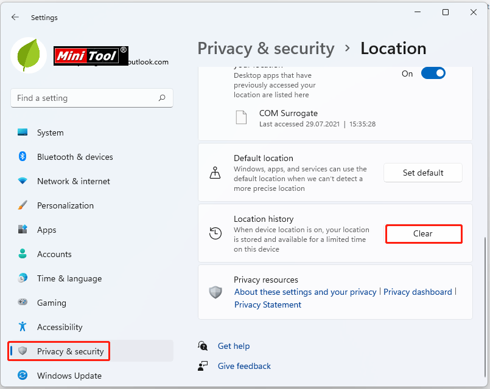
Task: Select the System sidebar icon
Action: click(x=23, y=133)
